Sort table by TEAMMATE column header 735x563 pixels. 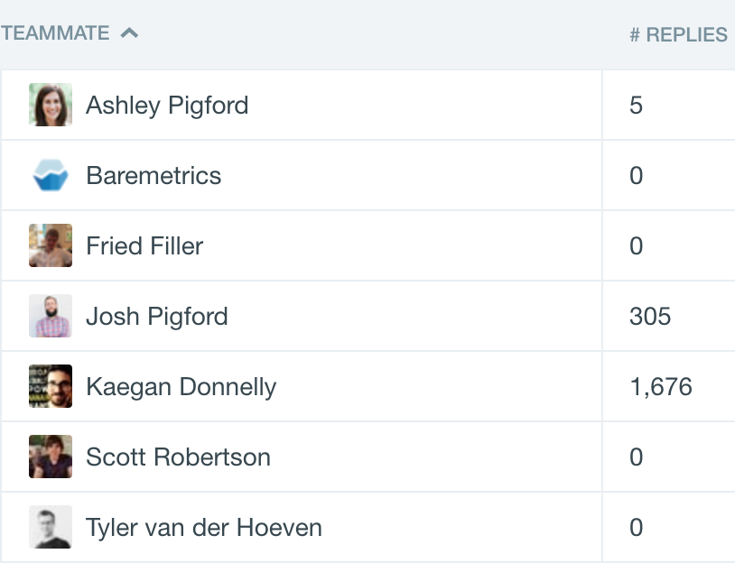(55, 33)
